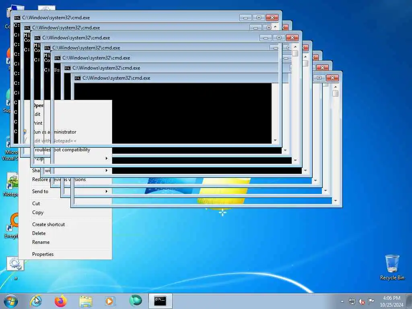Open the green swirl app in taskbar
This screenshot has width=412, height=309.
[136, 301]
